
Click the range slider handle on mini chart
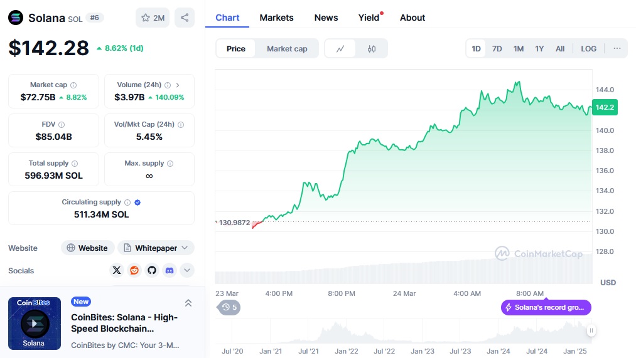[x=591, y=330]
